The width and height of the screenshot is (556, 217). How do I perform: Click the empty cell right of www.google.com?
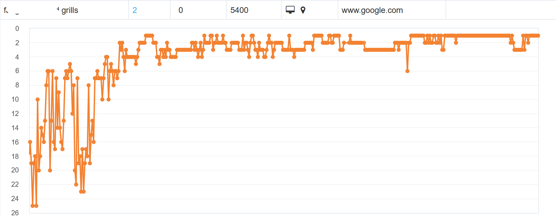[x=501, y=10]
